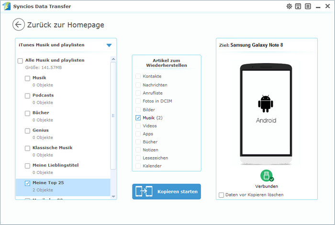Check the Bilder checkbox

pyautogui.click(x=138, y=109)
